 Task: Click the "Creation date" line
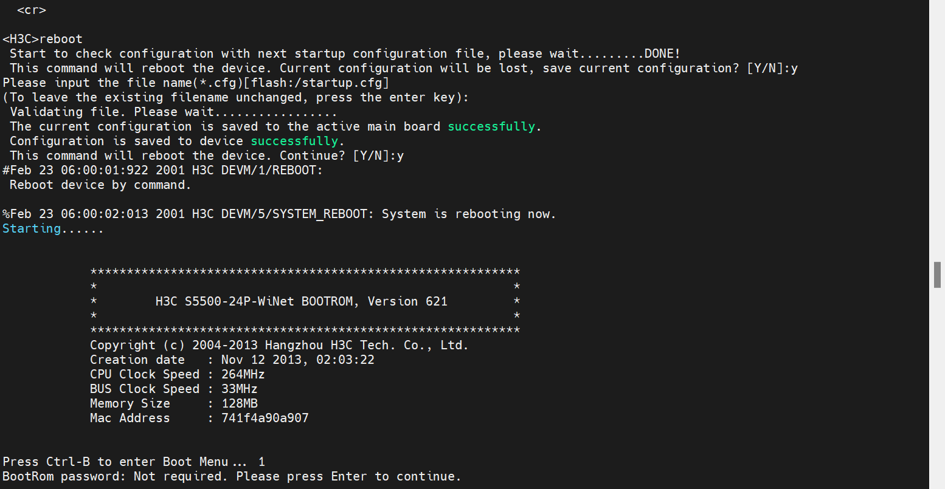[232, 360]
